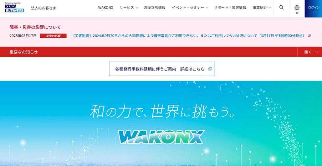
Task: Click the 法人のお客さま label
Action: coord(44,8)
